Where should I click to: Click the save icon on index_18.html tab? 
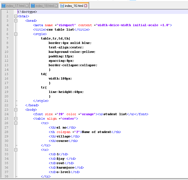pyautogui.click(x=33, y=6)
